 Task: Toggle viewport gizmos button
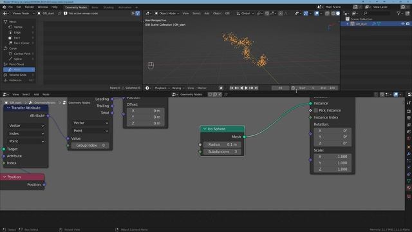pyautogui.click(x=306, y=13)
